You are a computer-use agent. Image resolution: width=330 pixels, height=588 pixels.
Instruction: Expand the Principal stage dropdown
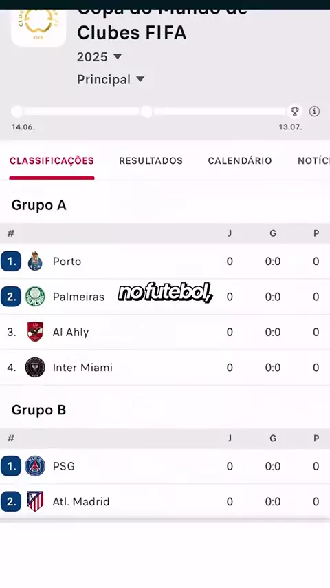111,79
